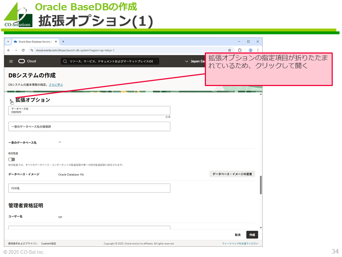Select the Oracle Base Database Service tab
This screenshot has height=257, width=342.
click(35, 41)
